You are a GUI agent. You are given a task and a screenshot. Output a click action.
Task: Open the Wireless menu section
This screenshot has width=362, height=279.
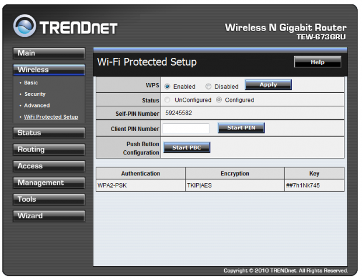(x=49, y=70)
